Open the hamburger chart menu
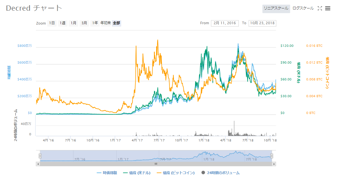The width and height of the screenshot is (345, 176). 328,8
